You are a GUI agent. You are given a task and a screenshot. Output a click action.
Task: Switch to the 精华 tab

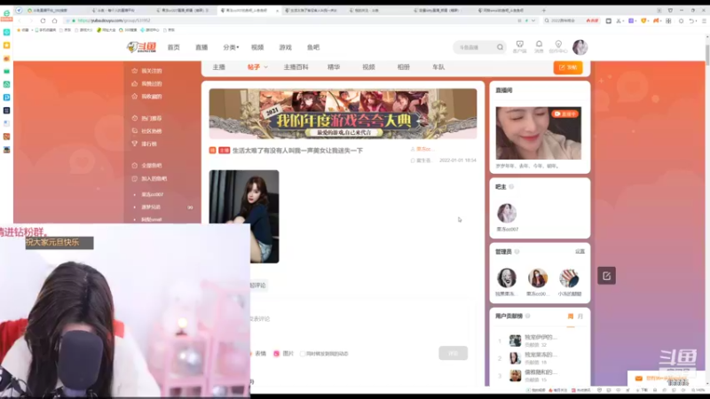(x=334, y=67)
